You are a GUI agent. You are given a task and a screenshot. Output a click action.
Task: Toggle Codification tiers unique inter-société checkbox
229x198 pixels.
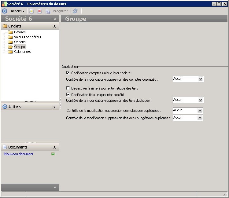coord(68,94)
